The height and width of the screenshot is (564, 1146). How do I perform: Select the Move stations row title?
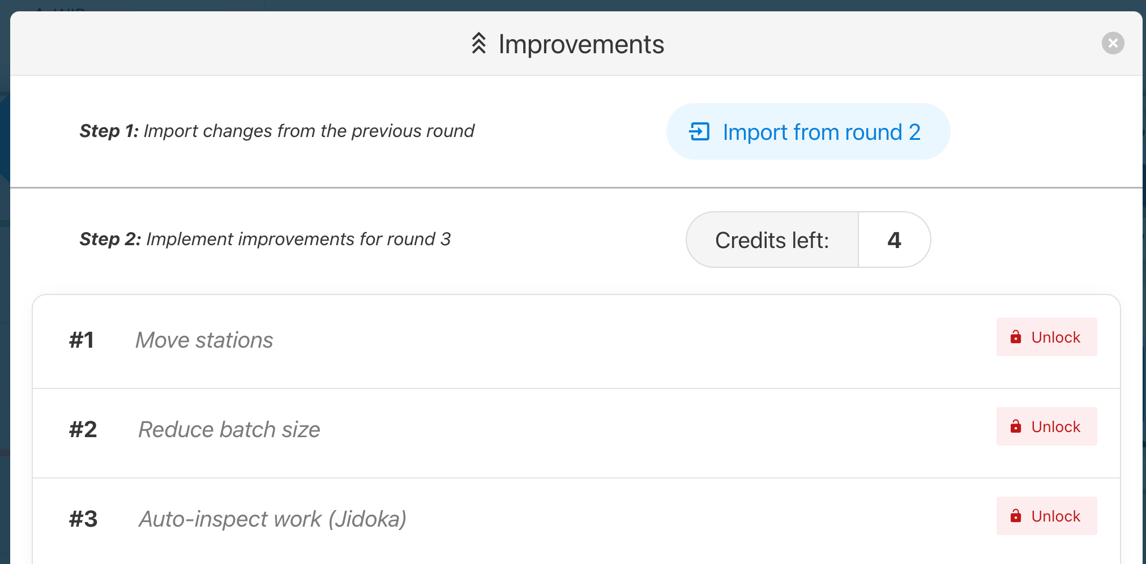(x=204, y=340)
